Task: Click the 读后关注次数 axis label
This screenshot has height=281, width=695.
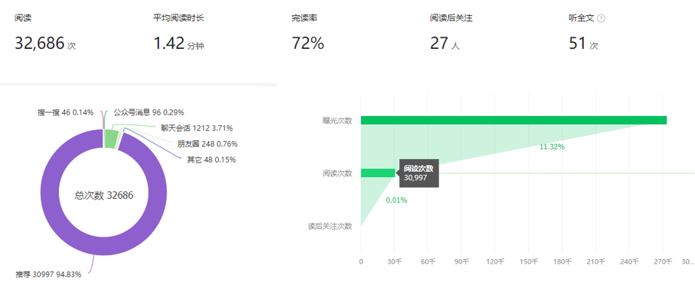Action: pos(331,226)
